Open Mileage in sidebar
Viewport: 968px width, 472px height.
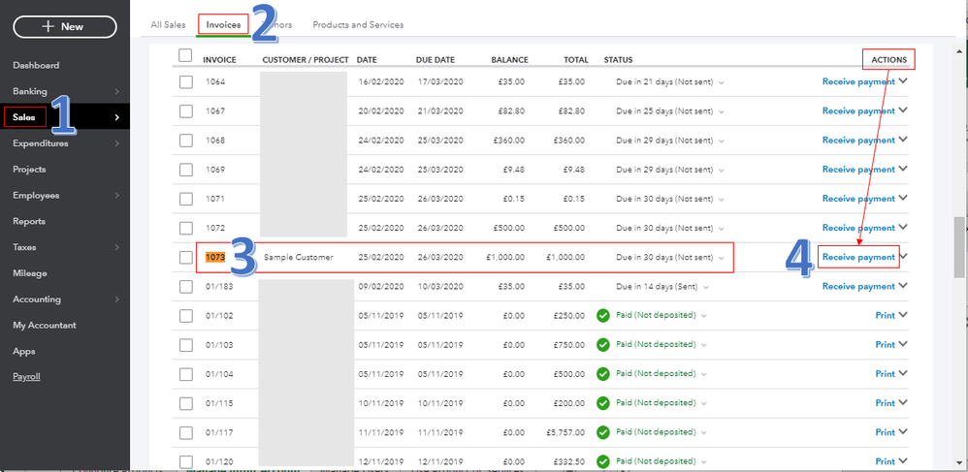30,273
